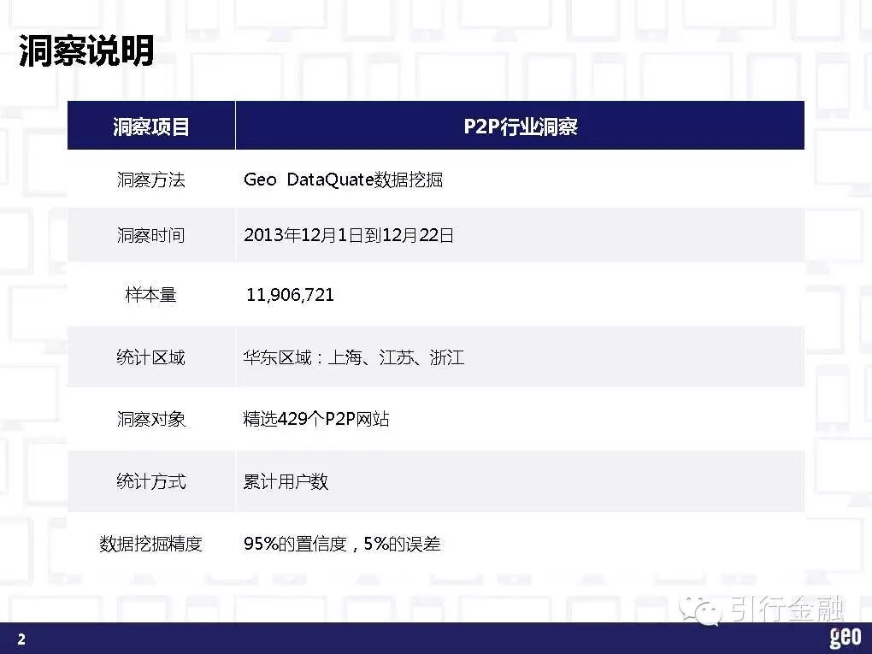Image resolution: width=872 pixels, height=654 pixels.
Task: Click the geo logo in footer
Action: point(845,637)
